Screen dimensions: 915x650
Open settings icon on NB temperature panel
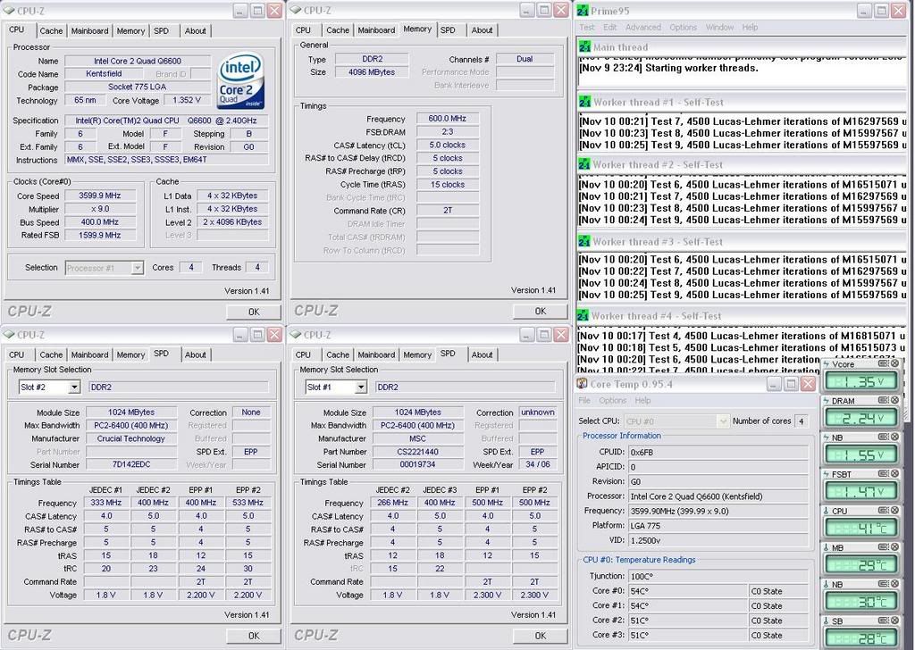click(x=884, y=584)
